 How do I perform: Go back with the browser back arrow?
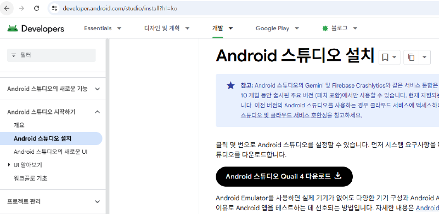[7, 8]
